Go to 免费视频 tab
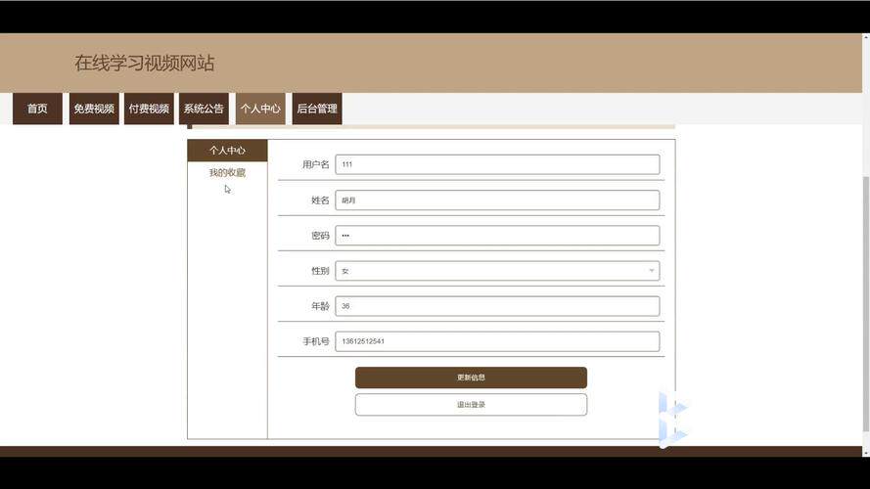Screen dimensions: 870x489 (94, 109)
